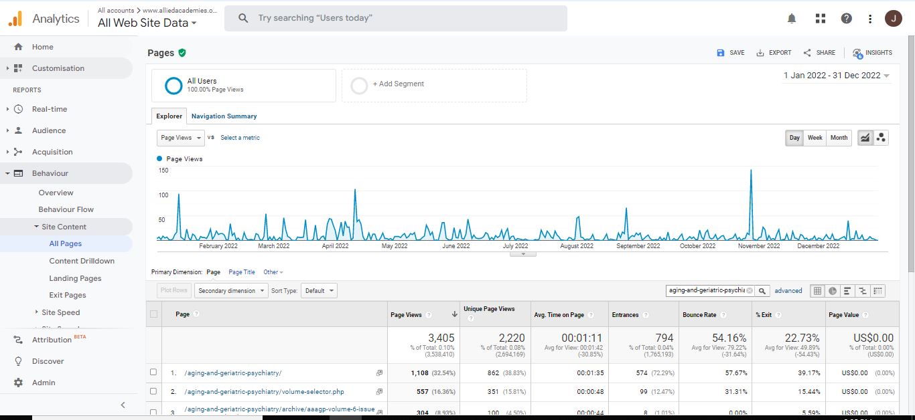
Task: Click the help question mark icon
Action: [x=847, y=19]
